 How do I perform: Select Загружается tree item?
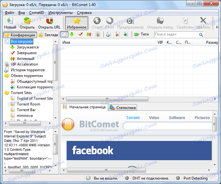tap(28, 47)
